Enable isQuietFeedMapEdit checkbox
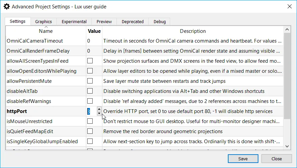This screenshot has height=168, width=297. click(90, 131)
